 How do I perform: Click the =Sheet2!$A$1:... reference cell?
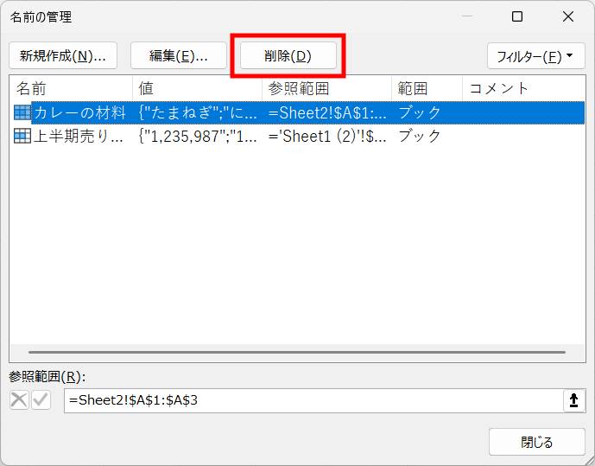pos(327,112)
